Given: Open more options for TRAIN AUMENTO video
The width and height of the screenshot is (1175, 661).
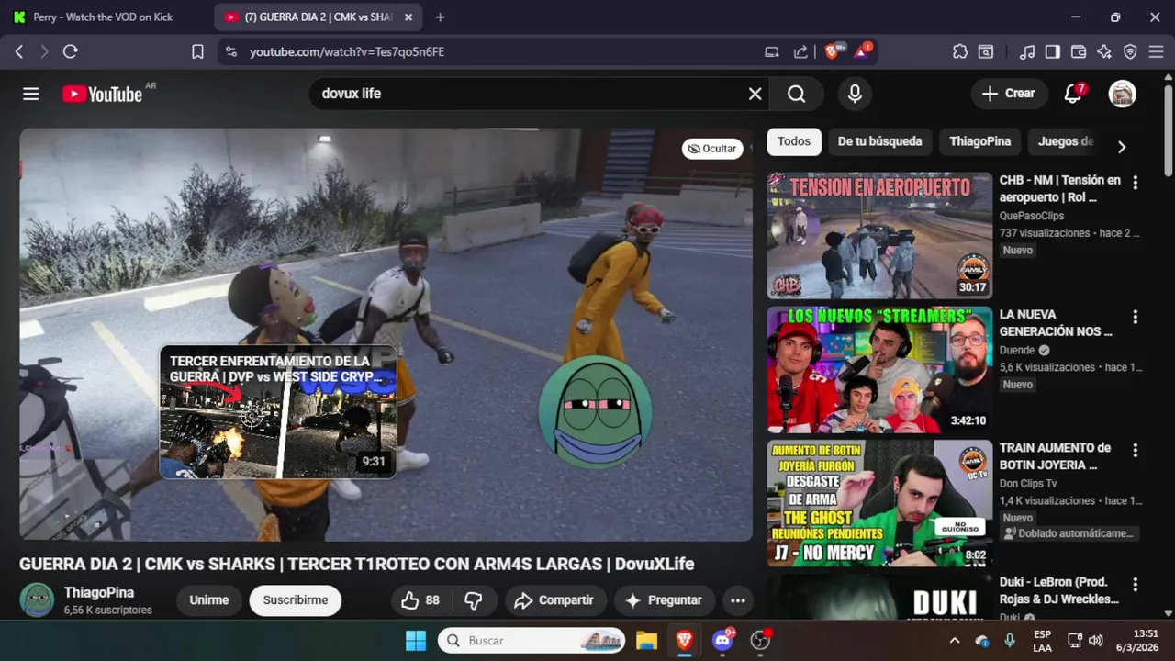Looking at the screenshot, I should coord(1135,450).
